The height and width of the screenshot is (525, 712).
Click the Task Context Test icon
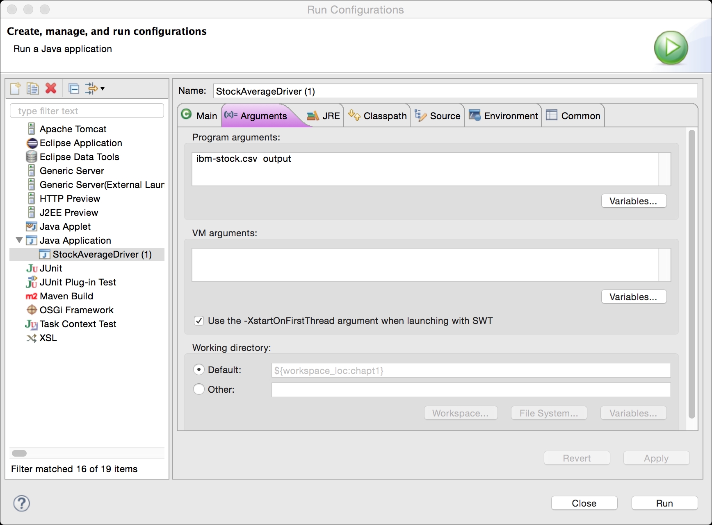[32, 324]
